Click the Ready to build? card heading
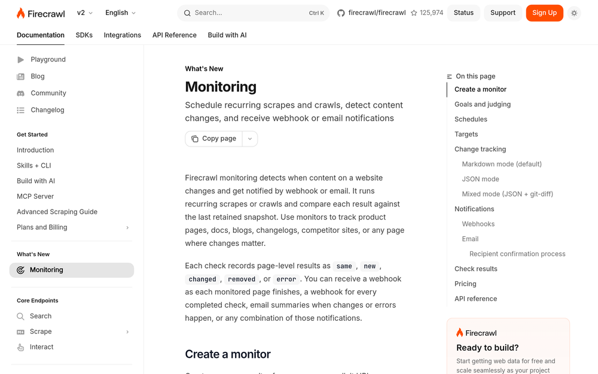598x374 pixels. coord(487,348)
